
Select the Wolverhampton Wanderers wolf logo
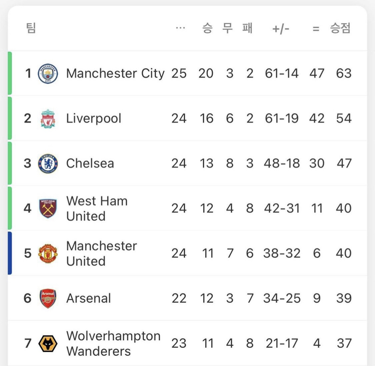tap(48, 344)
